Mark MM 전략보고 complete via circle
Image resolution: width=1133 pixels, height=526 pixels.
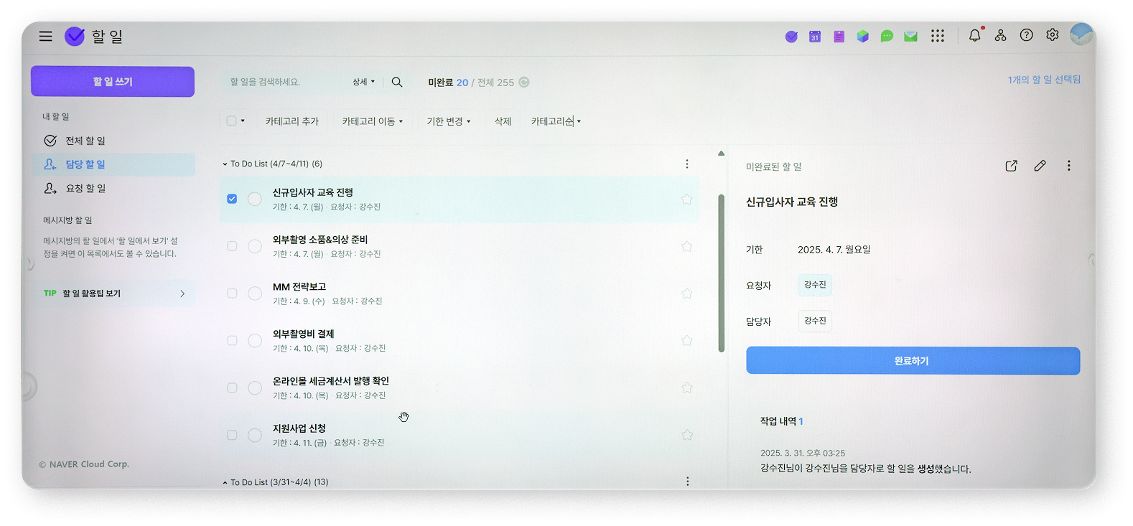(x=255, y=293)
